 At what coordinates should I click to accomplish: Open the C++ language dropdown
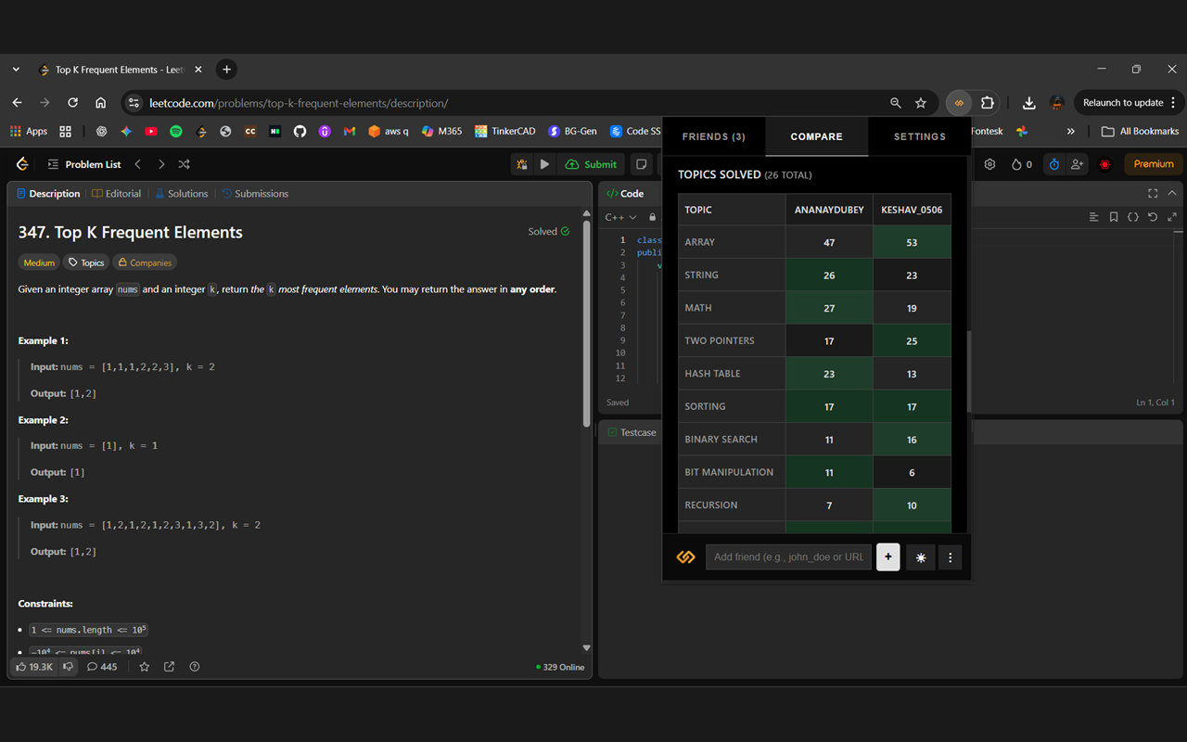(619, 216)
